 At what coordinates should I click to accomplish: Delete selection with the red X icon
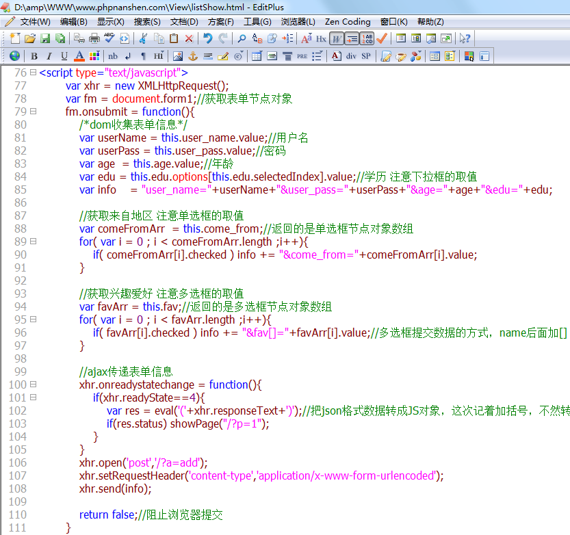tap(189, 38)
